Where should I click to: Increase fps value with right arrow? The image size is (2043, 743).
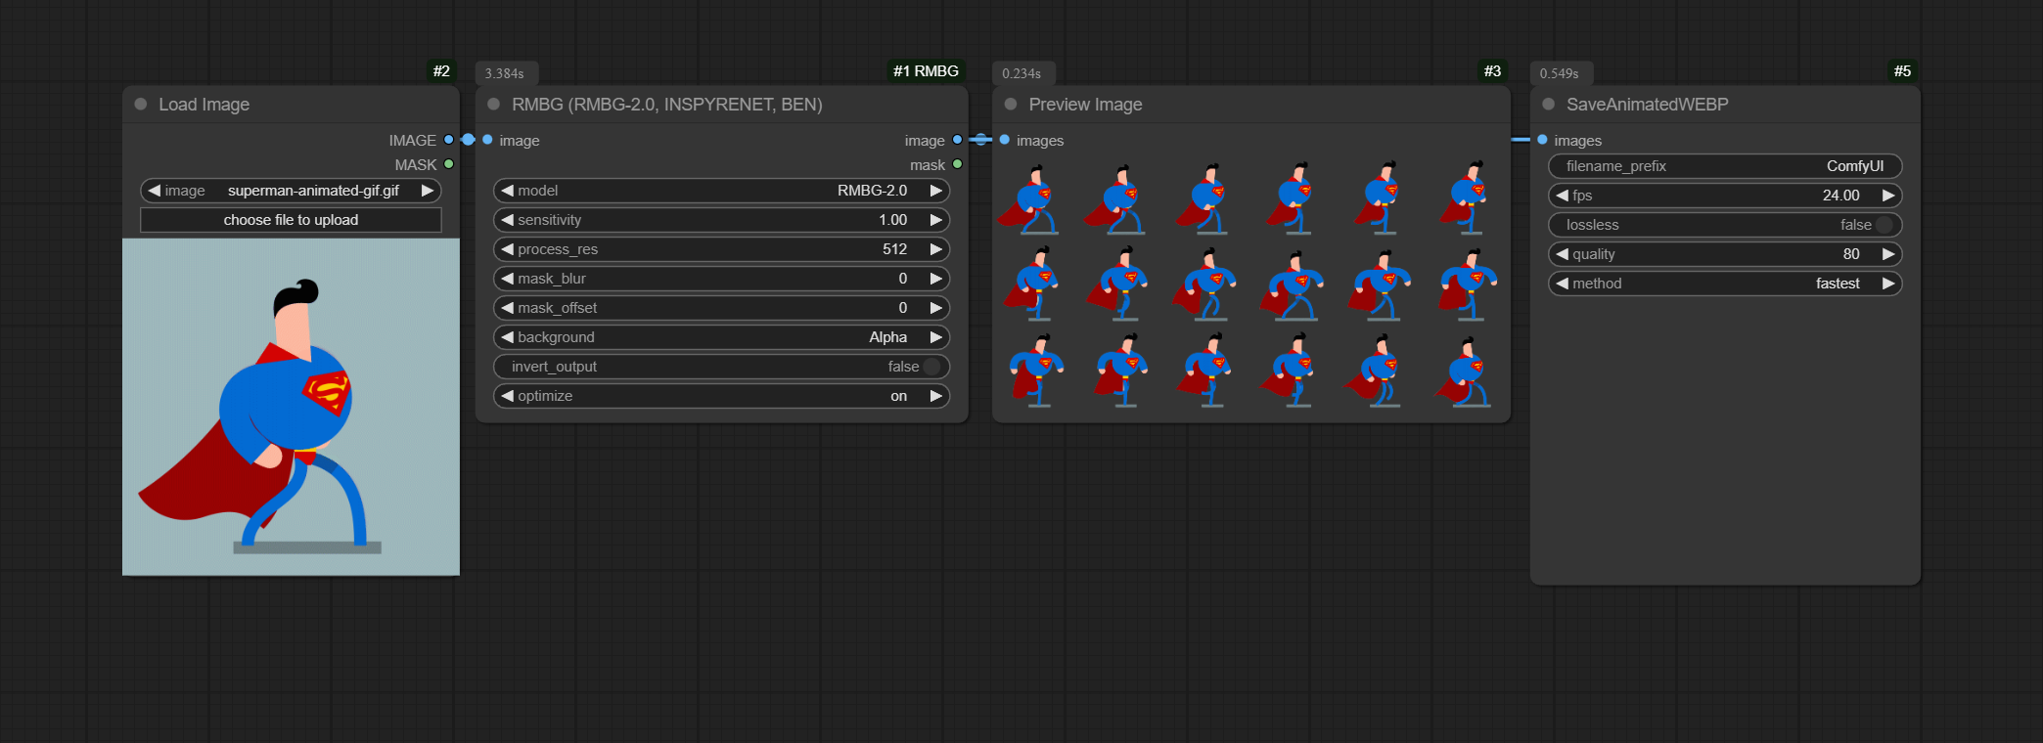coord(1887,196)
